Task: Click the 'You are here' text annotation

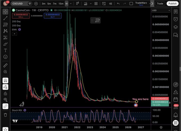Action: 140,99
